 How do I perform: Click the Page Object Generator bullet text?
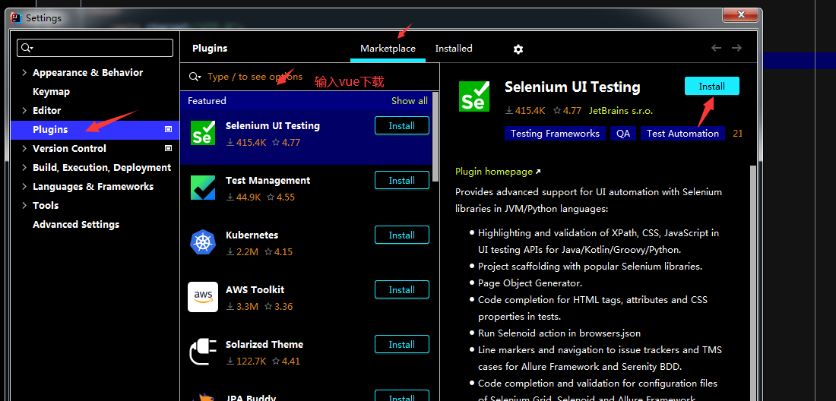(530, 283)
